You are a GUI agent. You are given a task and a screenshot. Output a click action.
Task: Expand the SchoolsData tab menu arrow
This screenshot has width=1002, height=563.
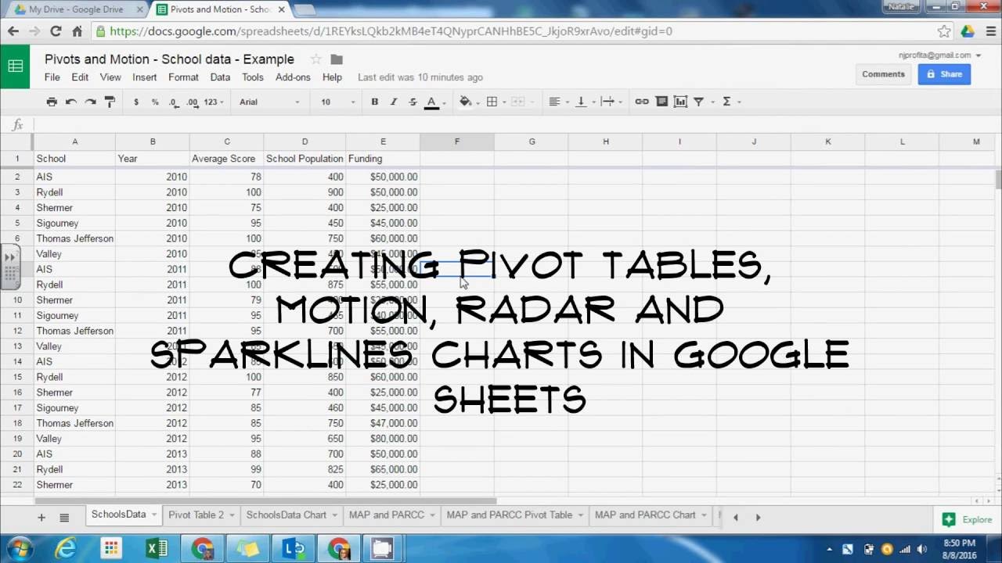(154, 515)
